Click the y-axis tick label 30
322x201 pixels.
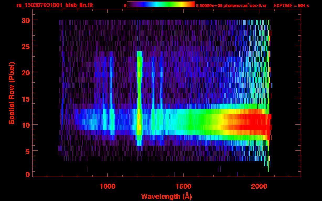(25, 20)
